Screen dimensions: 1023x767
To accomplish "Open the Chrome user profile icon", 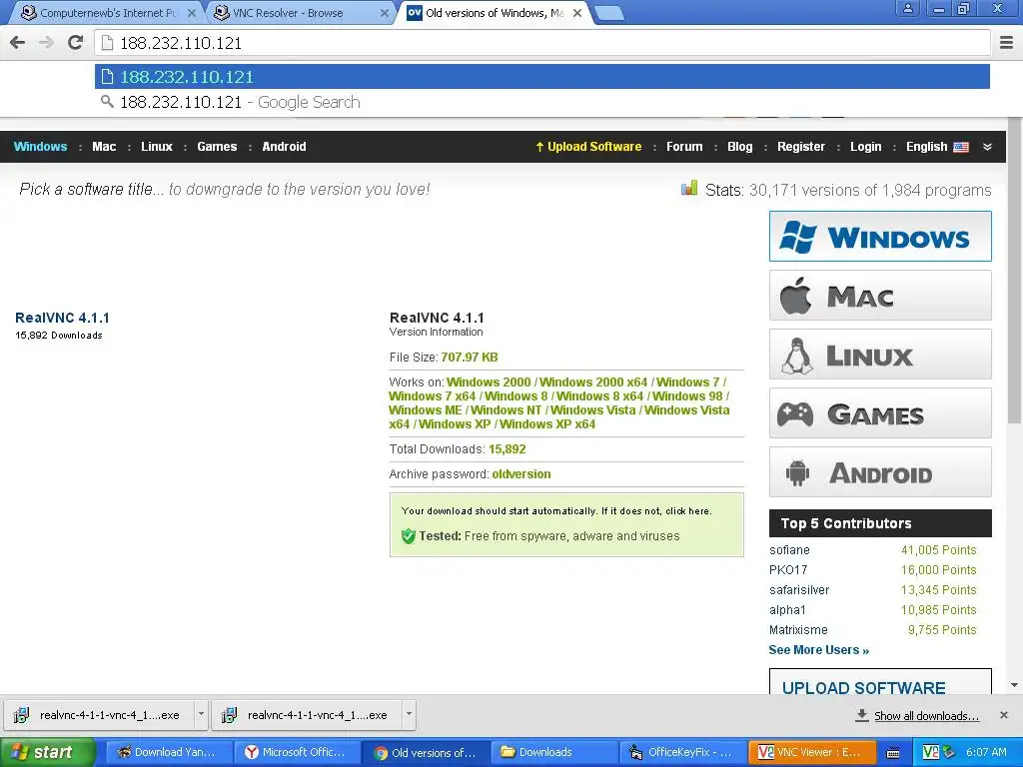I will [x=907, y=9].
